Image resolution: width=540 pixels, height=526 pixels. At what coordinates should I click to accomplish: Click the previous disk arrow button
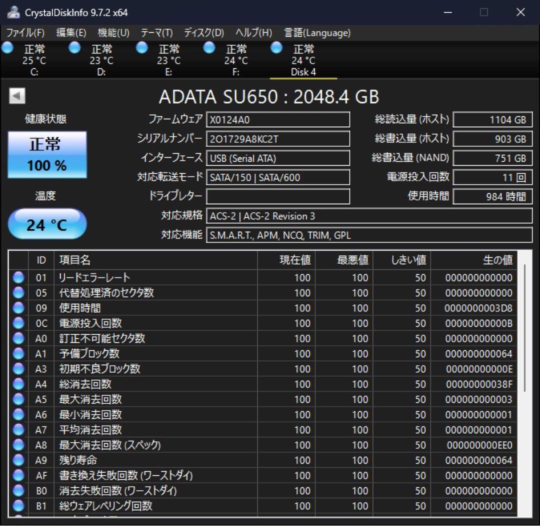point(17,96)
